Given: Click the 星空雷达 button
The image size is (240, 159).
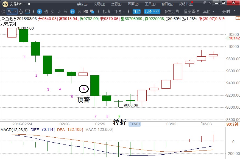Looking at the screenshot, I should tap(191, 11).
